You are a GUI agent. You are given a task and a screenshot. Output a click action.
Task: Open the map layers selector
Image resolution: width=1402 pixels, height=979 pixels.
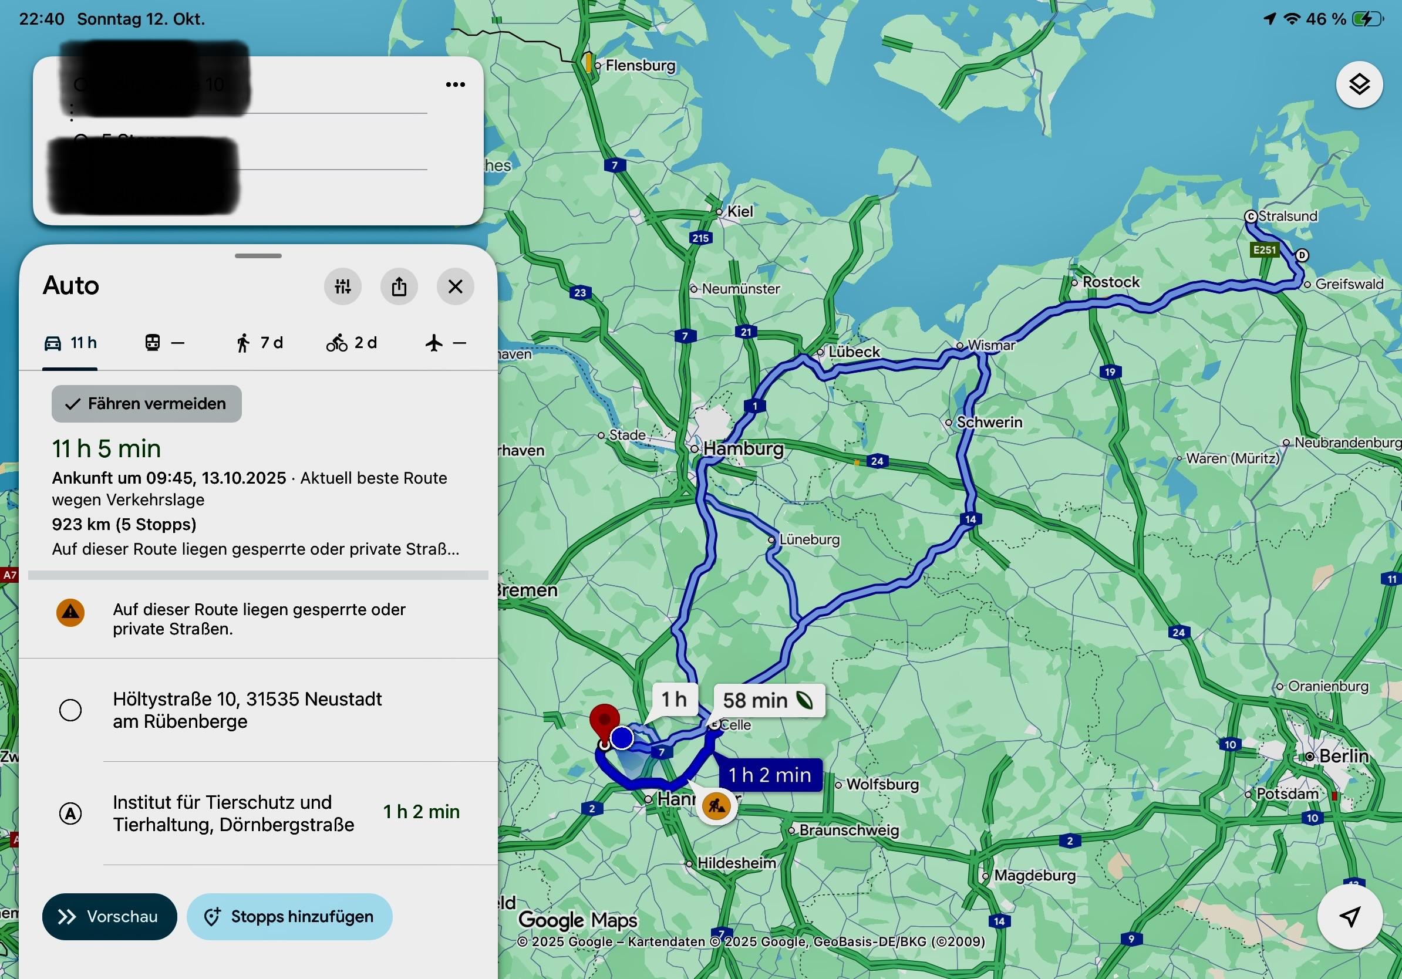pyautogui.click(x=1359, y=85)
